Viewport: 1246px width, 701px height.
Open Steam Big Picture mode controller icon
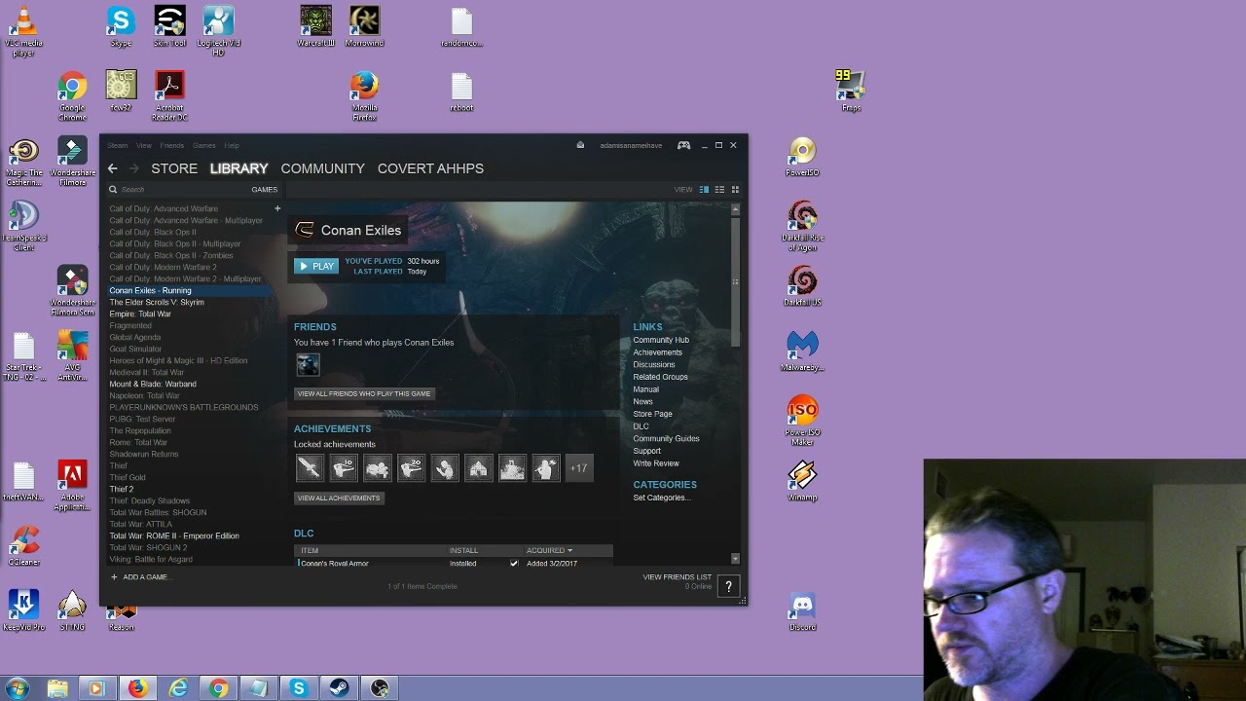684,145
